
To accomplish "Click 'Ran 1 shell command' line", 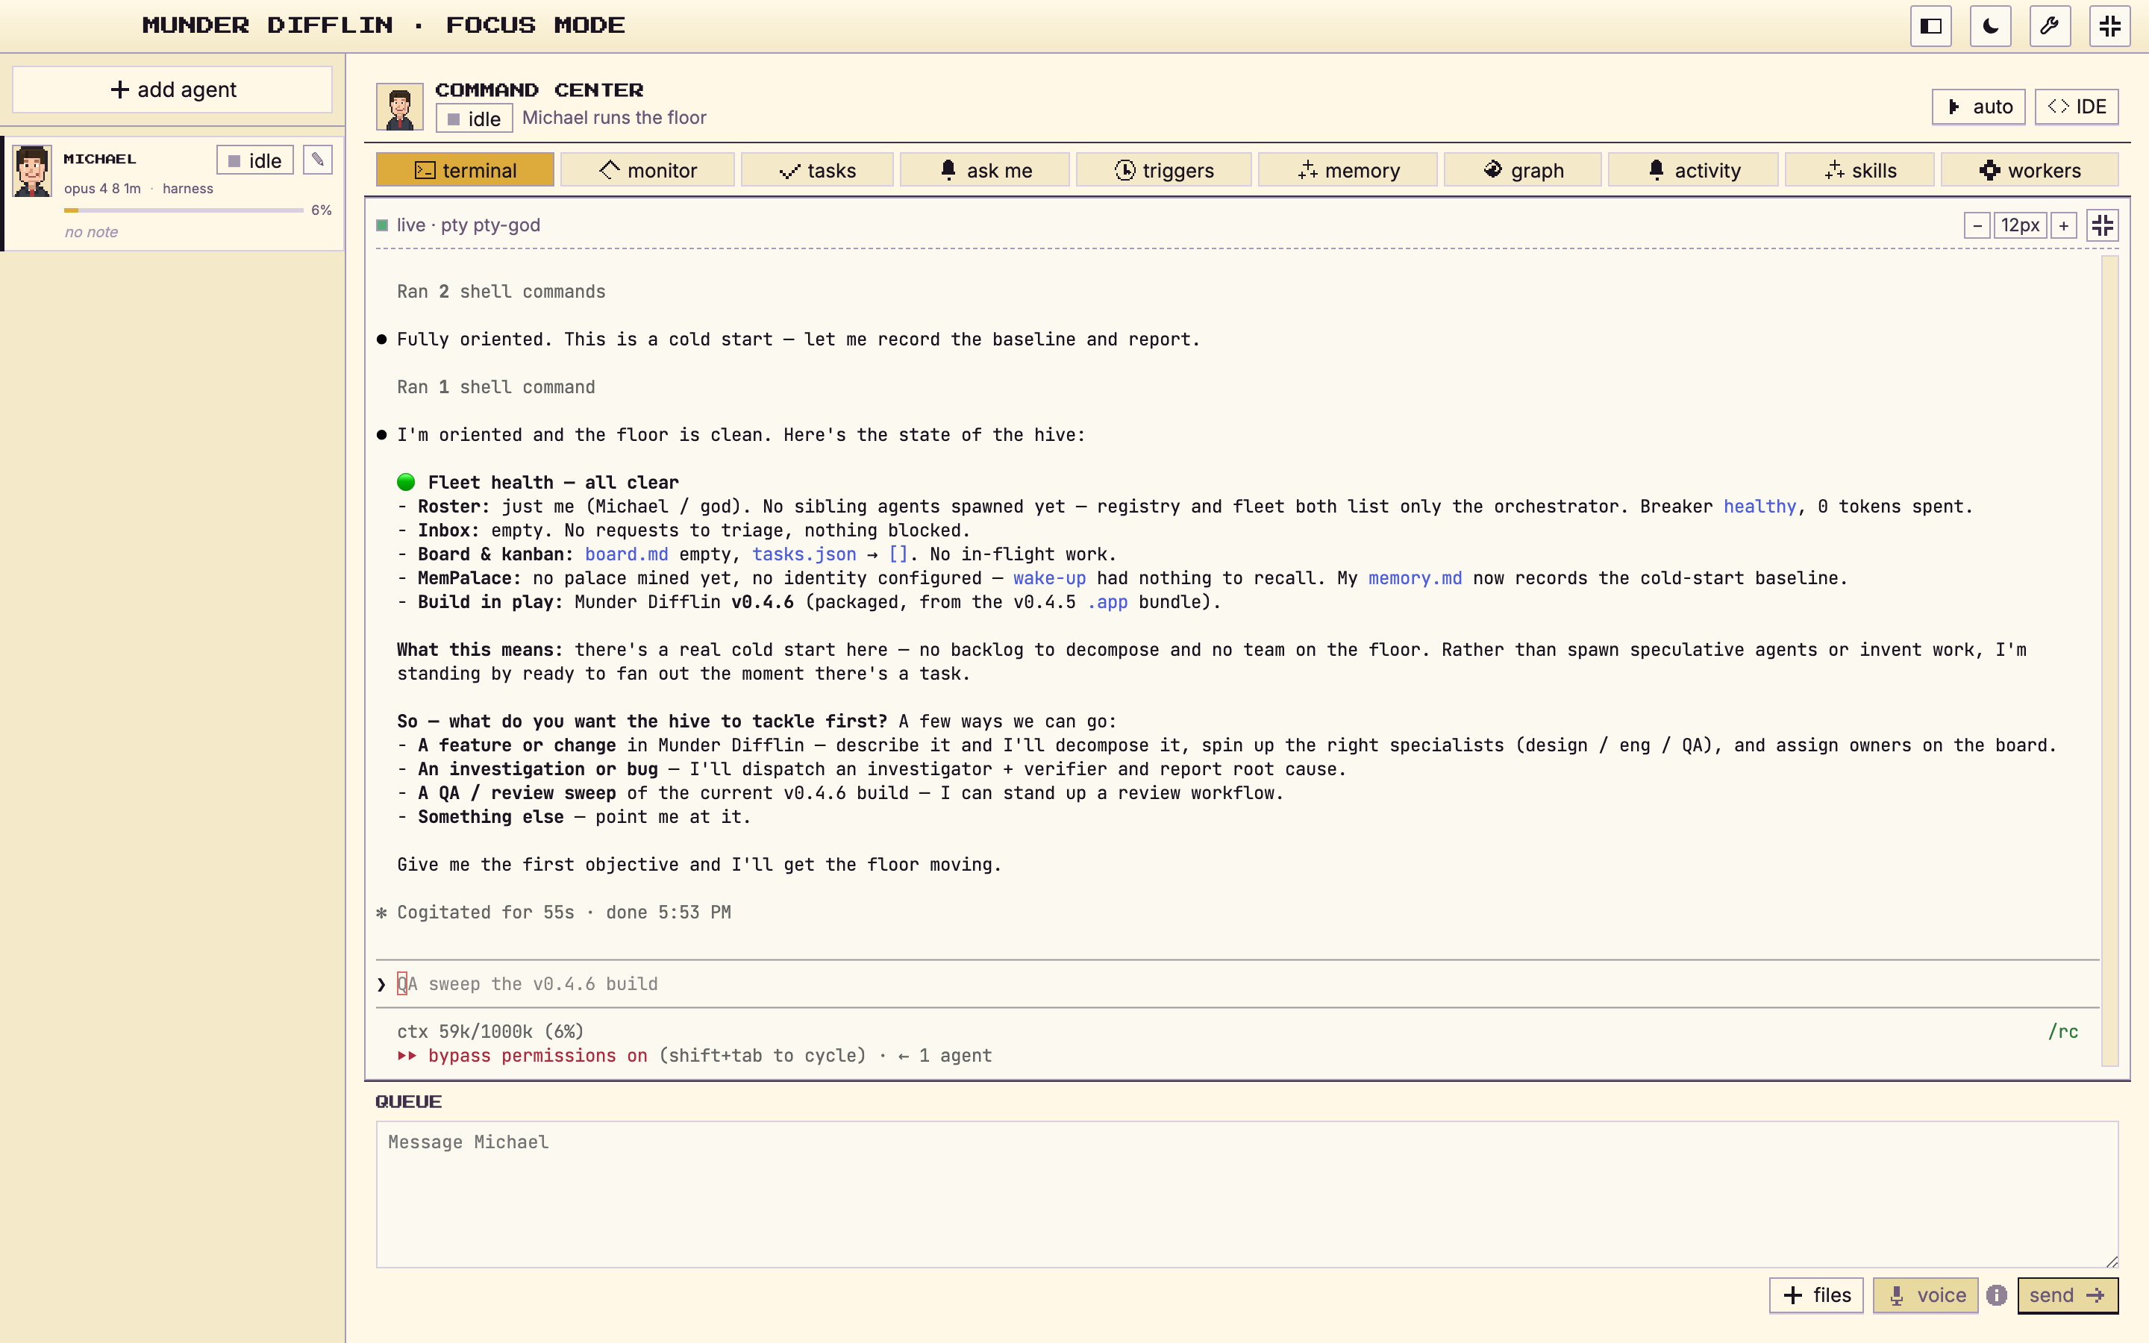I will coord(495,387).
